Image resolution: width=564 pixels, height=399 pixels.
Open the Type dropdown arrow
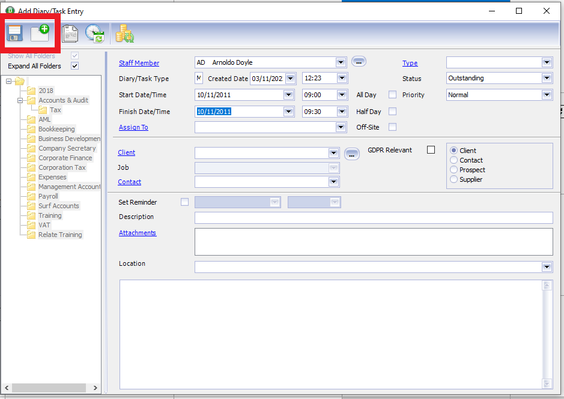(x=547, y=62)
